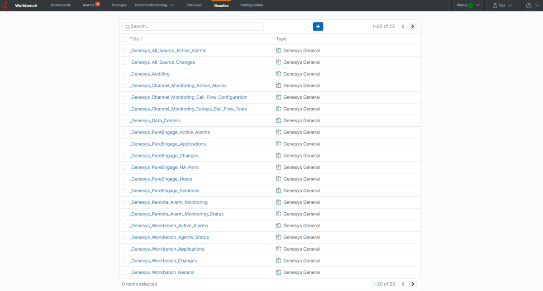Click next page arrow at table bottom
This screenshot has height=291, width=543.
click(x=412, y=284)
